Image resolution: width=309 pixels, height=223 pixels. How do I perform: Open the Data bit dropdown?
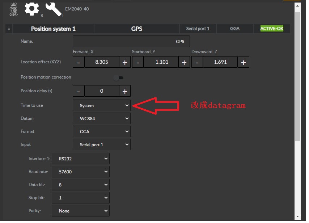click(x=81, y=185)
